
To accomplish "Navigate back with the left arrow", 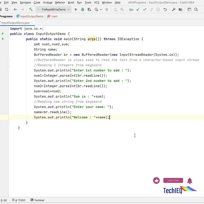I will (x=15, y=10).
